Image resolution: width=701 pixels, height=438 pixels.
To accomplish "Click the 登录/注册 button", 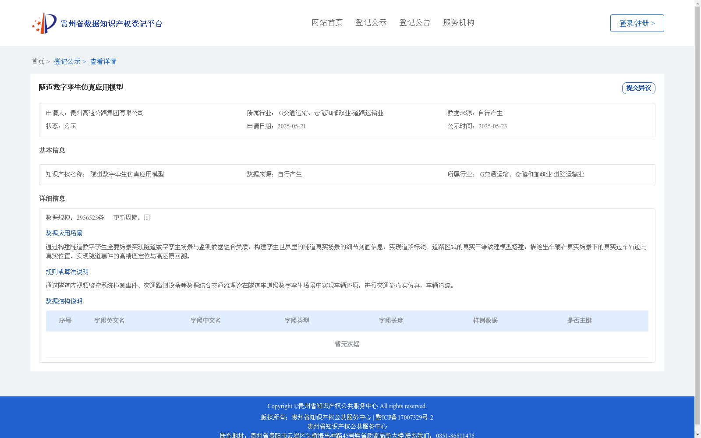I will tap(637, 23).
